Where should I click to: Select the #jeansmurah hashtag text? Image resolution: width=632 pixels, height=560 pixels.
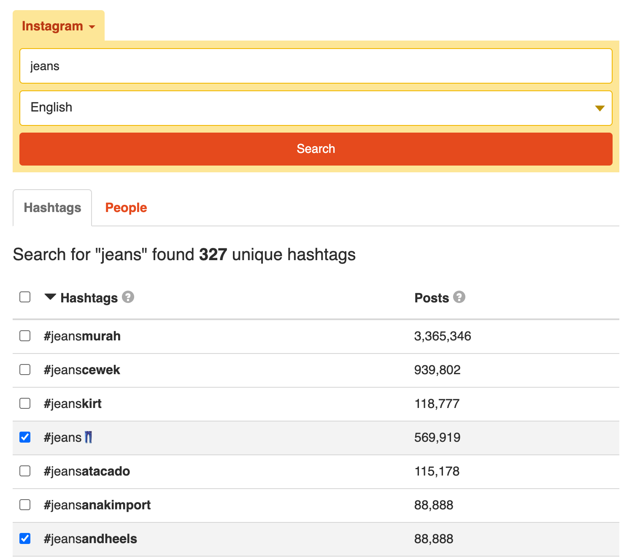[82, 336]
